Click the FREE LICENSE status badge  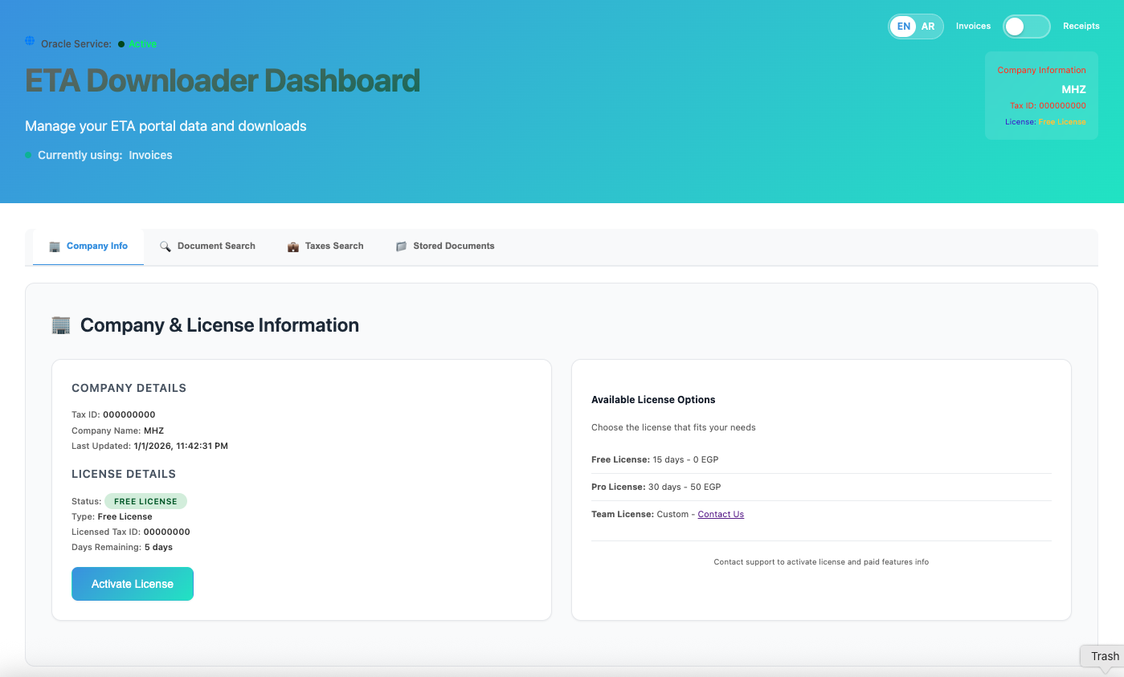click(x=145, y=500)
